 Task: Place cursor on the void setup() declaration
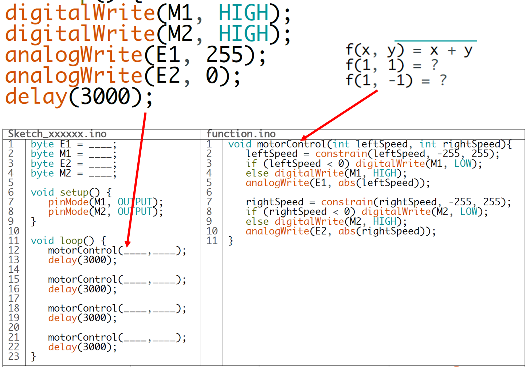point(71,193)
